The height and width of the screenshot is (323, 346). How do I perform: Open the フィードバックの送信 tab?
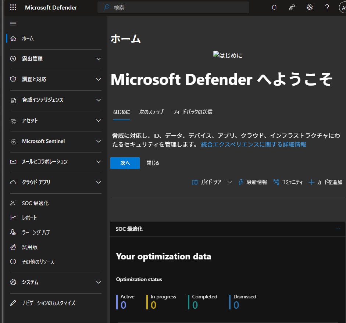click(192, 112)
